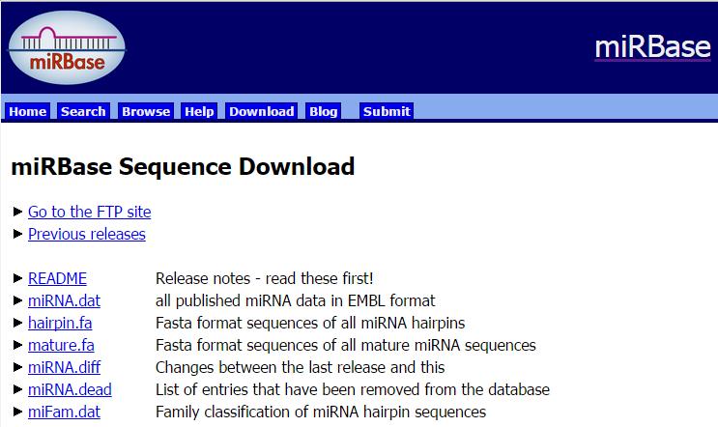Download the mature.fa file
718x427 pixels.
point(61,345)
